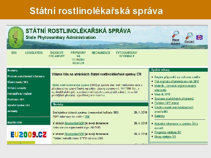Open the ZDE download link
This screenshot has height=158, width=211.
click(87, 117)
